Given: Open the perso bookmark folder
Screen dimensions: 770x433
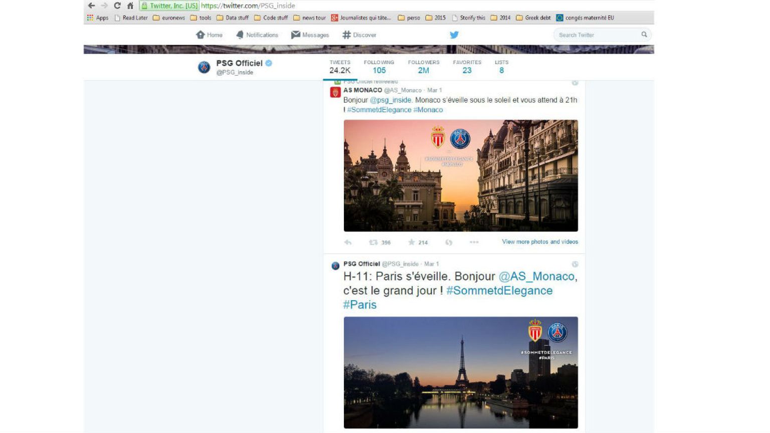Looking at the screenshot, I should (409, 18).
